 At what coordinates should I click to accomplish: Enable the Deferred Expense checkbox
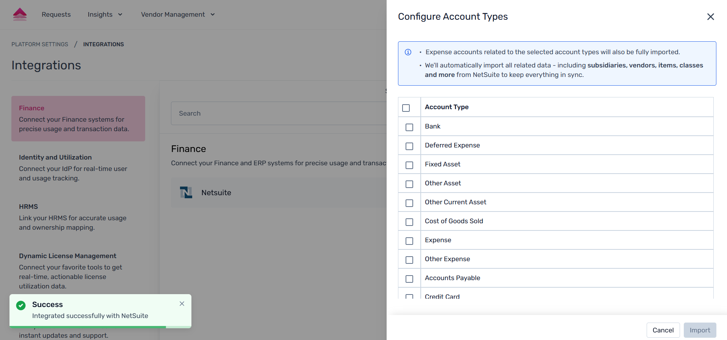click(x=409, y=146)
